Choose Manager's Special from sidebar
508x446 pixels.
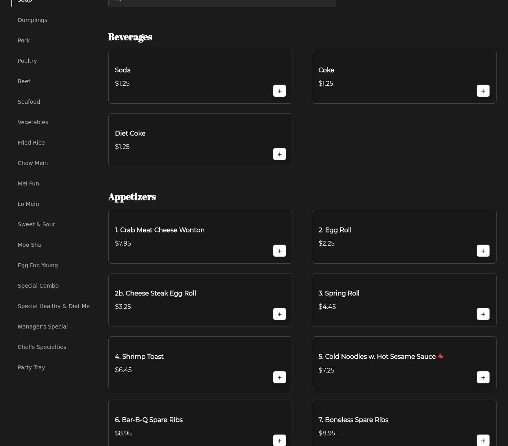[x=43, y=327]
